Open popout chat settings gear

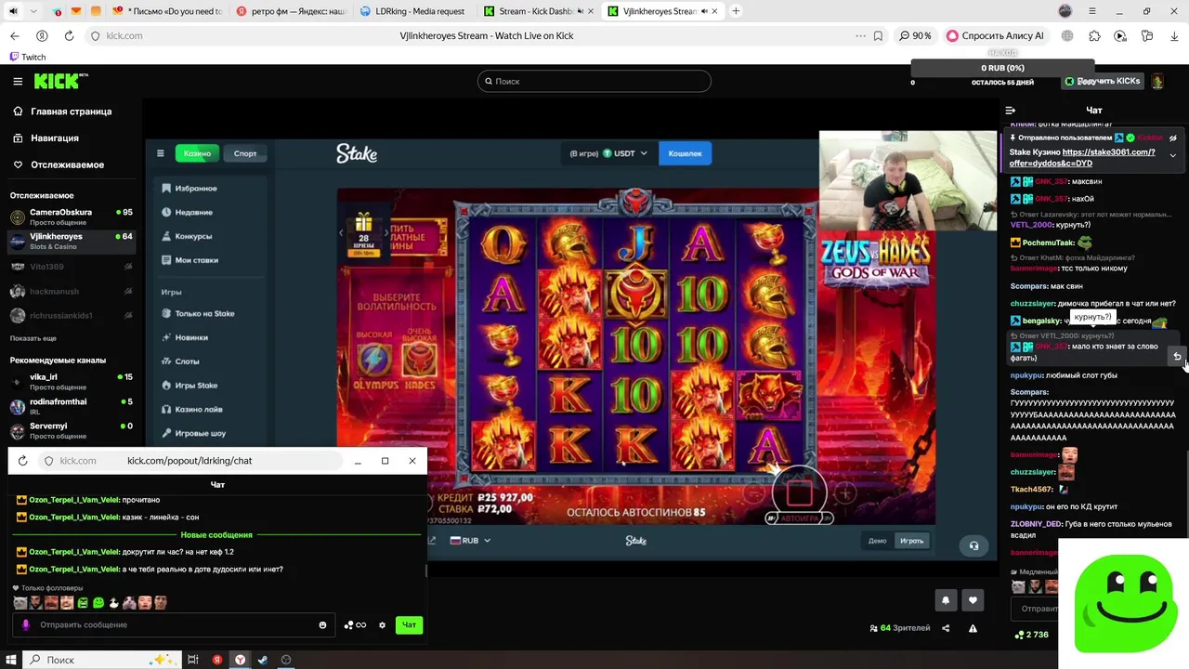(382, 625)
